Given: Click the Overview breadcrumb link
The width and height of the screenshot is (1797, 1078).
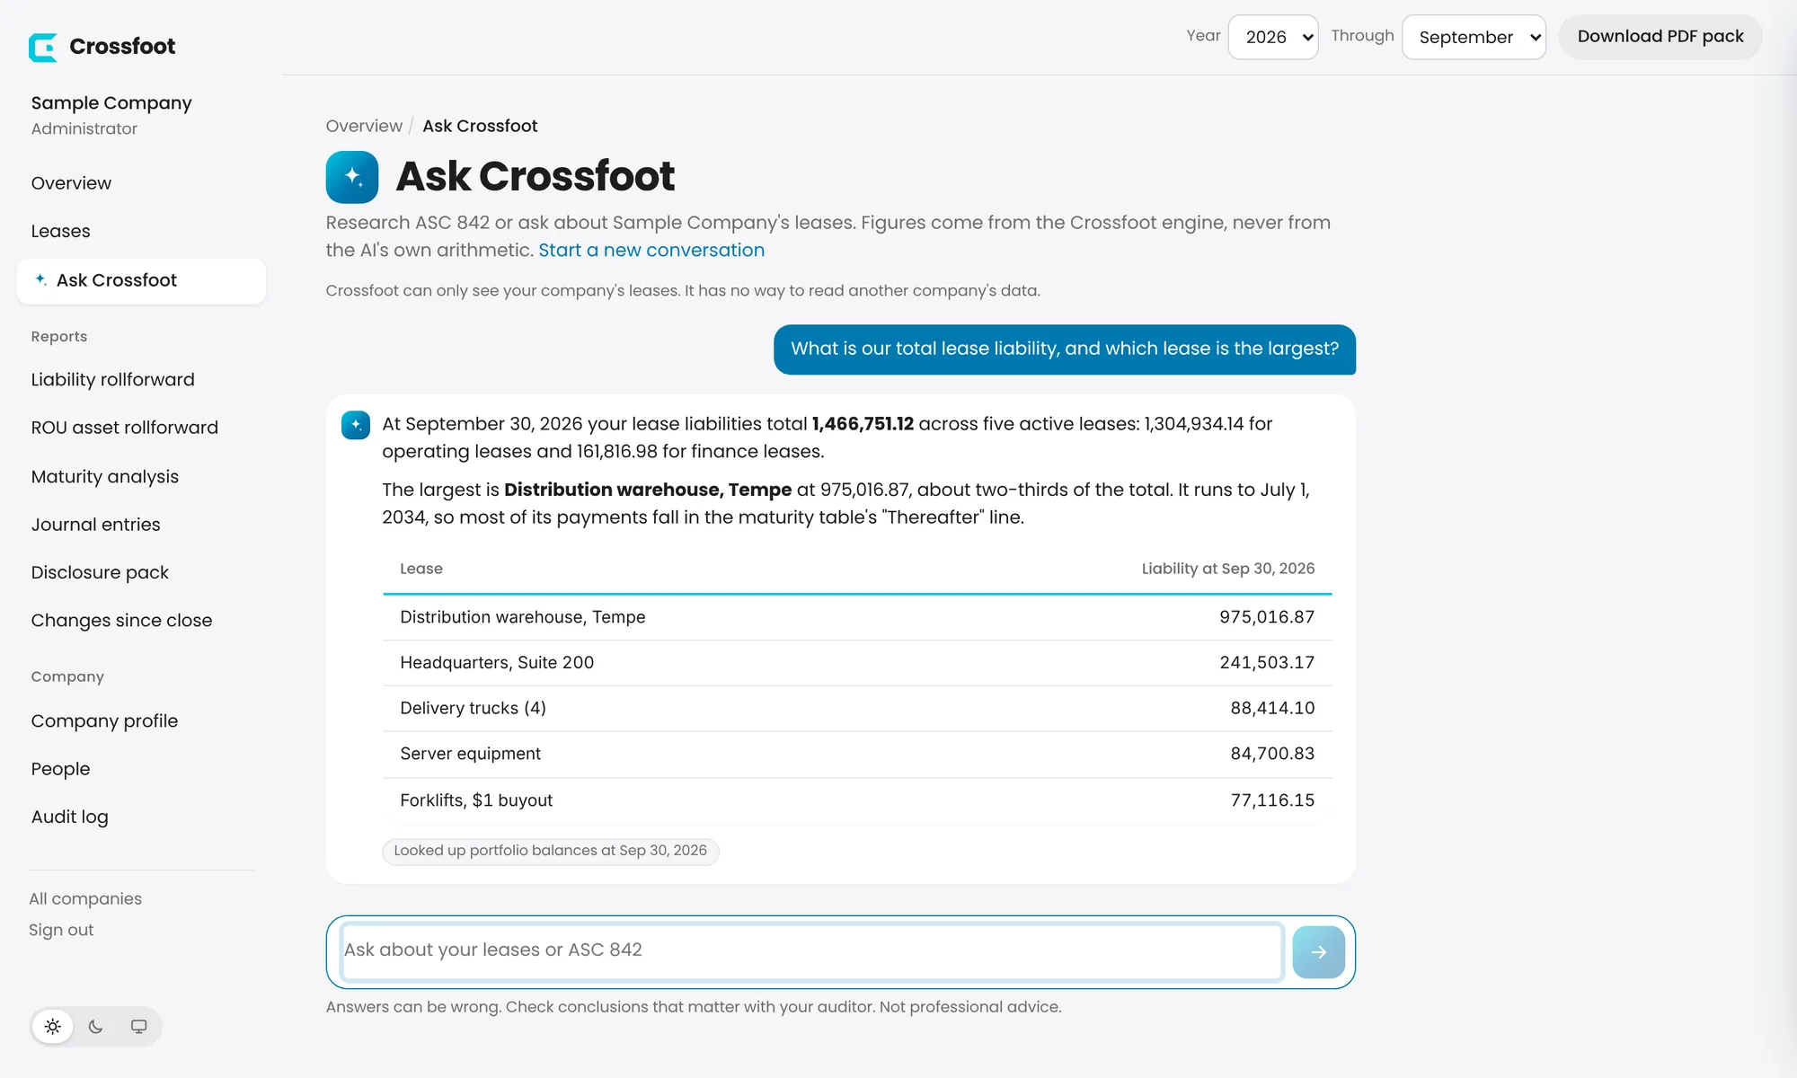Looking at the screenshot, I should coord(364,126).
